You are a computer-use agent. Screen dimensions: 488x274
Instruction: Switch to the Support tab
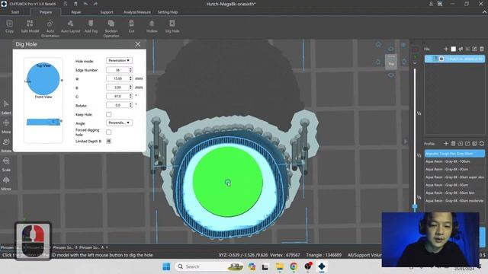pyautogui.click(x=107, y=12)
